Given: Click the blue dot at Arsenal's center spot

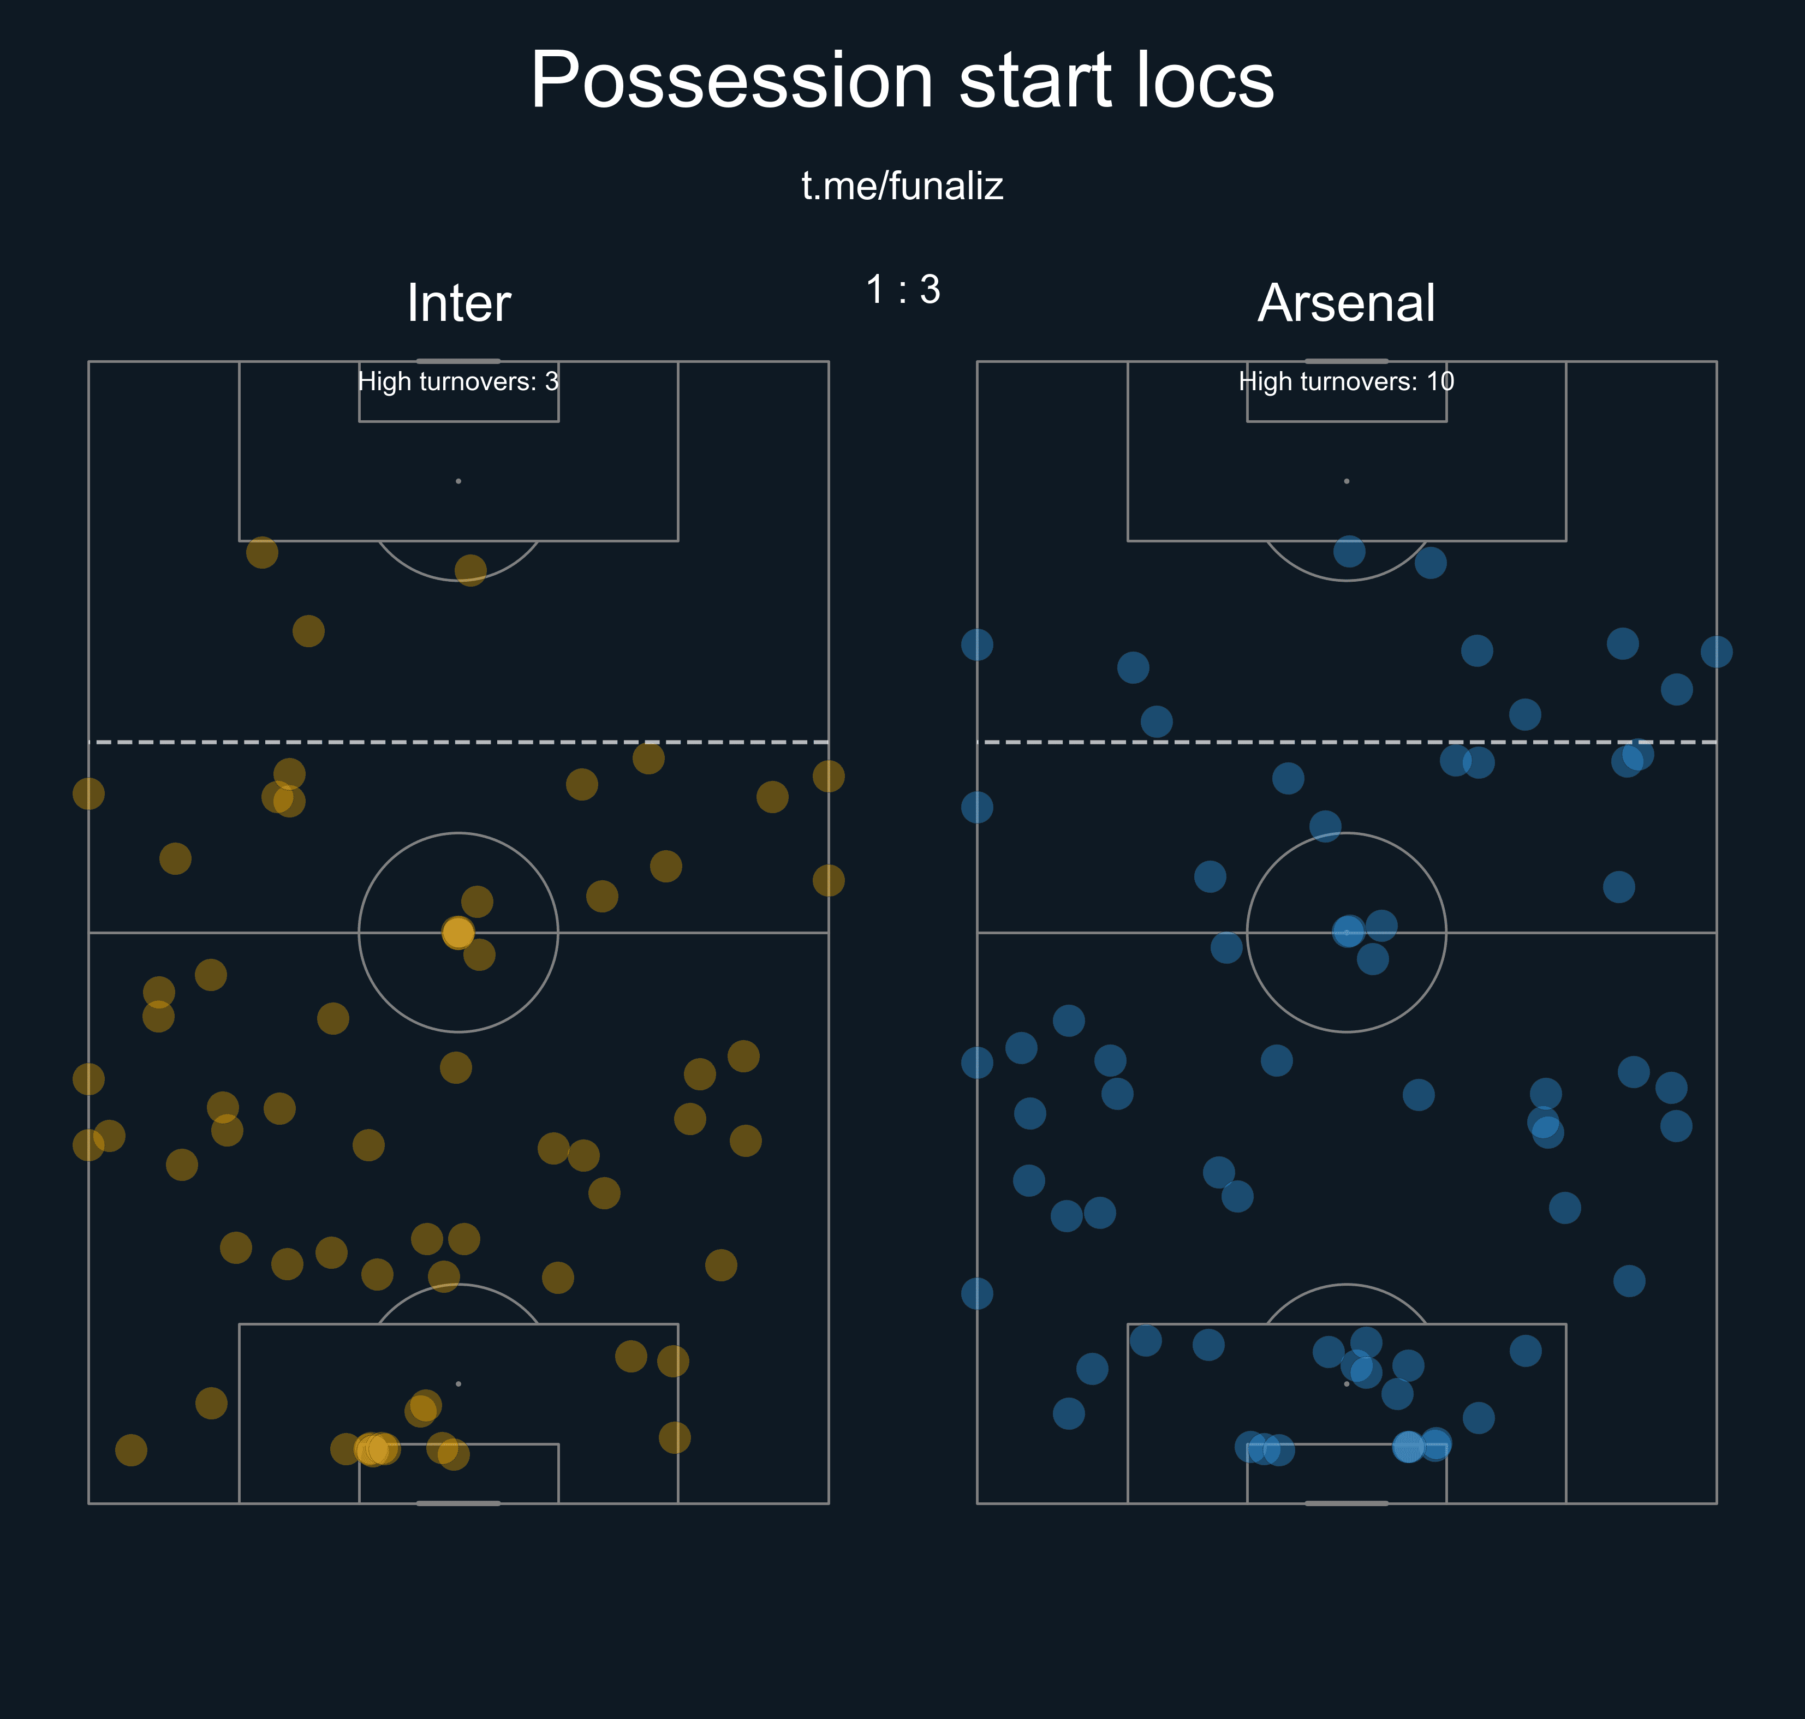Looking at the screenshot, I should click(1348, 932).
